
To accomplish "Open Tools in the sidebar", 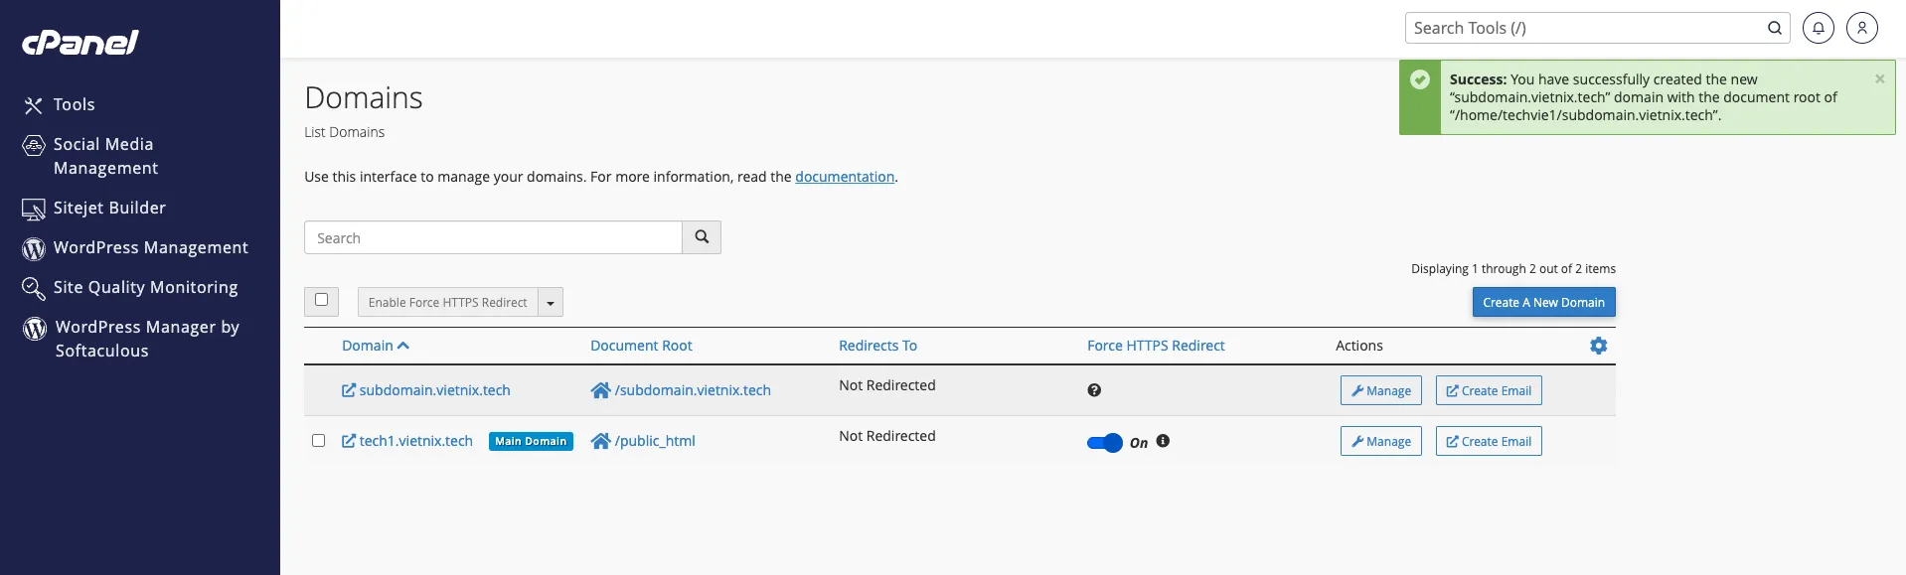I will click(74, 104).
